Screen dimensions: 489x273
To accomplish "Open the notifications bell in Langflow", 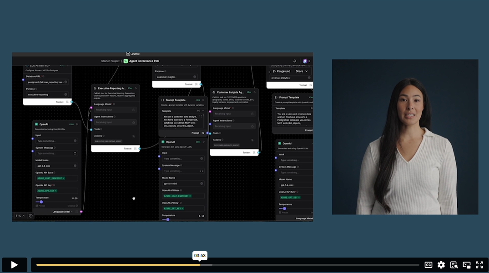I will (x=295, y=61).
